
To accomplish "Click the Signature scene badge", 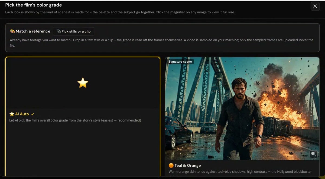I will (180, 62).
